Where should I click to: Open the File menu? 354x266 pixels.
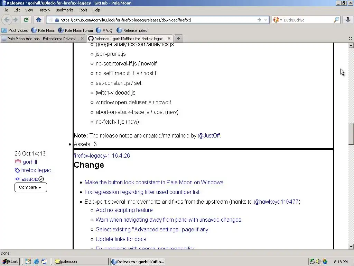pos(5,10)
